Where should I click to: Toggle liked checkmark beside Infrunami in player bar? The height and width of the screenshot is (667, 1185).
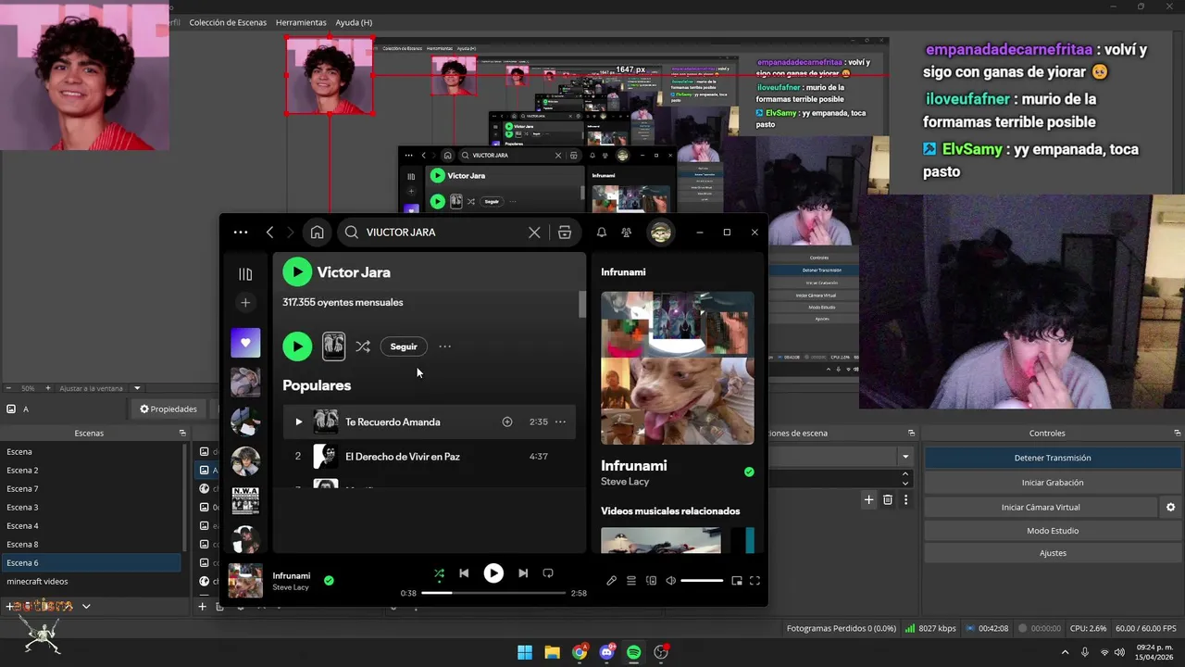click(x=329, y=581)
